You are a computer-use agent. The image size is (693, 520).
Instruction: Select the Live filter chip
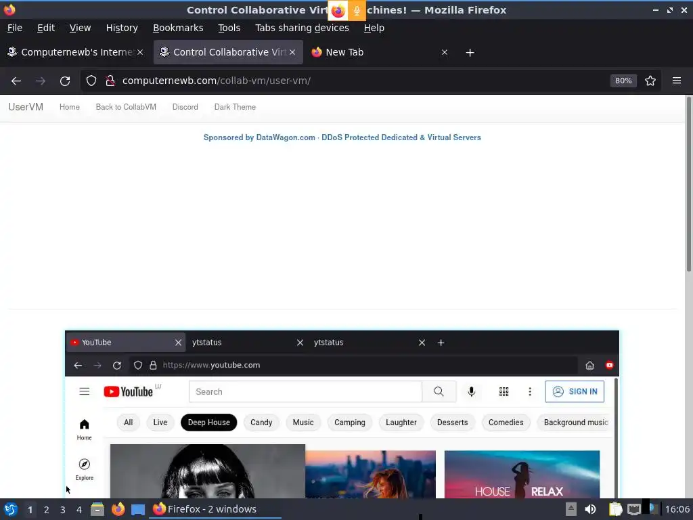click(x=160, y=422)
